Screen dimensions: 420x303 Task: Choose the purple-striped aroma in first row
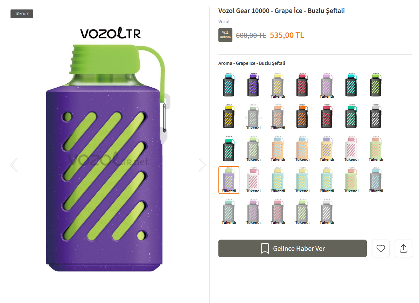coord(253,85)
